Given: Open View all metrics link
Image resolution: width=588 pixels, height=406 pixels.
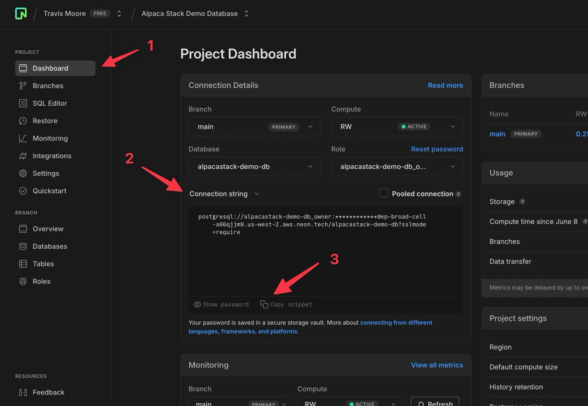Looking at the screenshot, I should (436, 365).
